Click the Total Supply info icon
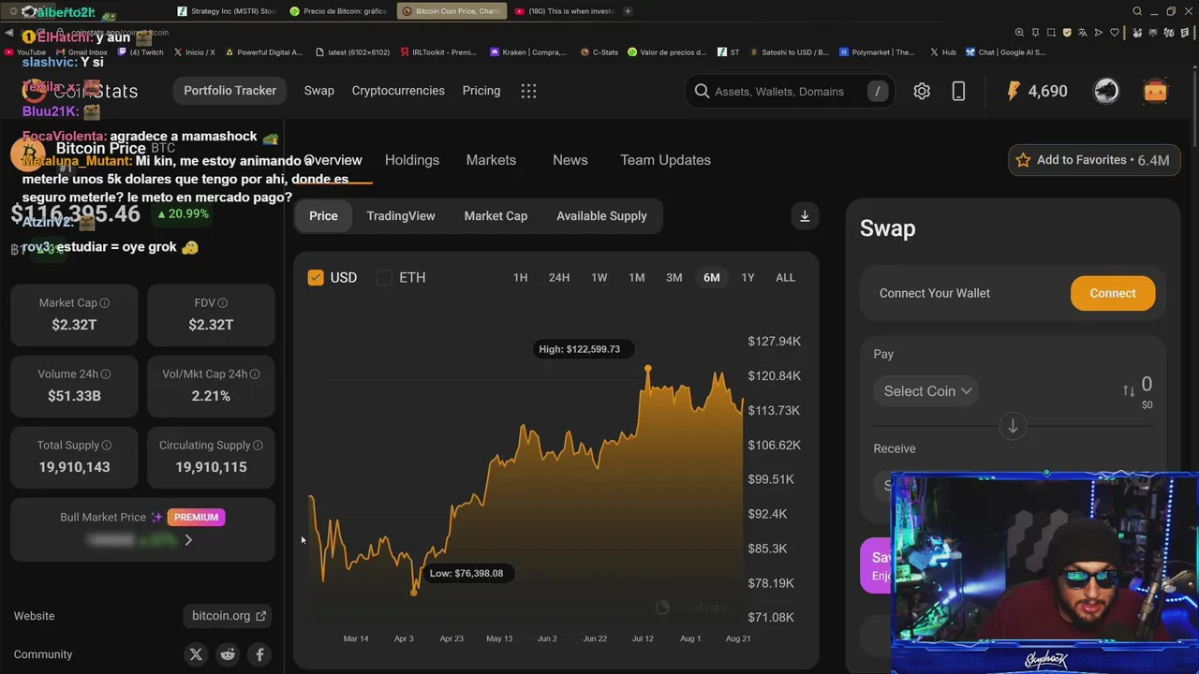 107,446
